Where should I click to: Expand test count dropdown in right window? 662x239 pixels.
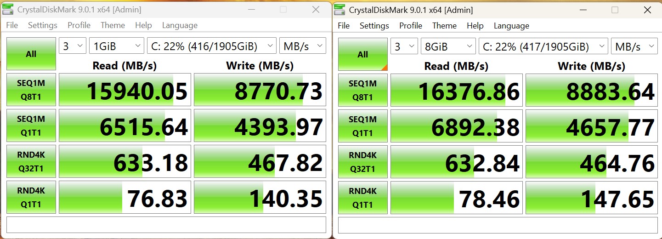coord(404,46)
